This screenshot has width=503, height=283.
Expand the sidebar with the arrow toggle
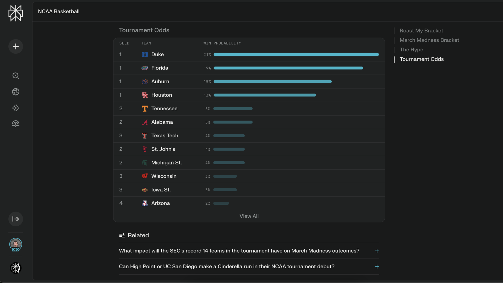tap(16, 219)
